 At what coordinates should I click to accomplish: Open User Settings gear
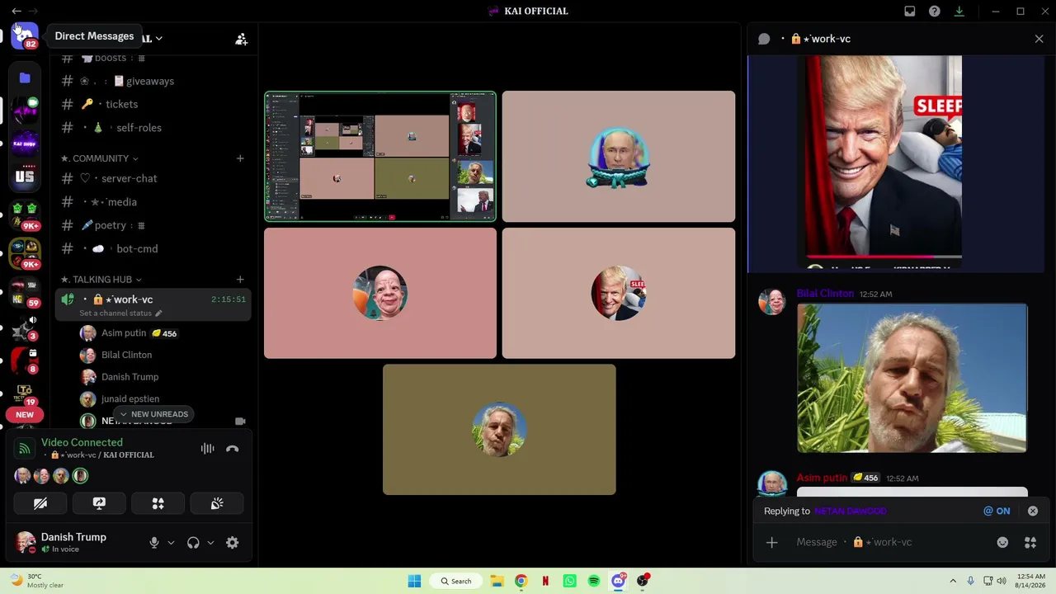point(233,543)
